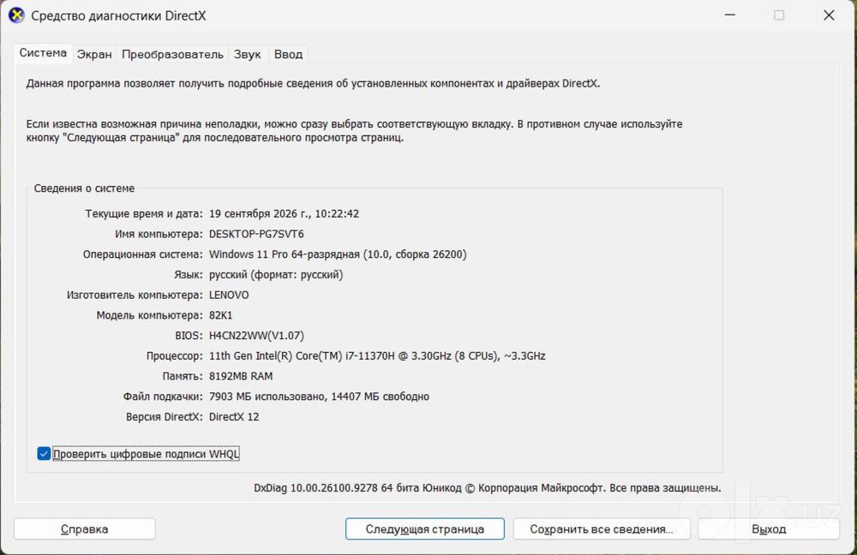Open the Экран tab
Viewport: 857px width, 555px height.
point(94,54)
